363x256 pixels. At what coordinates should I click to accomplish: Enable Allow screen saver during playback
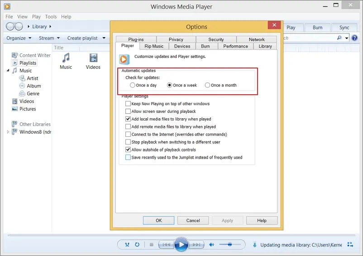tap(128, 111)
